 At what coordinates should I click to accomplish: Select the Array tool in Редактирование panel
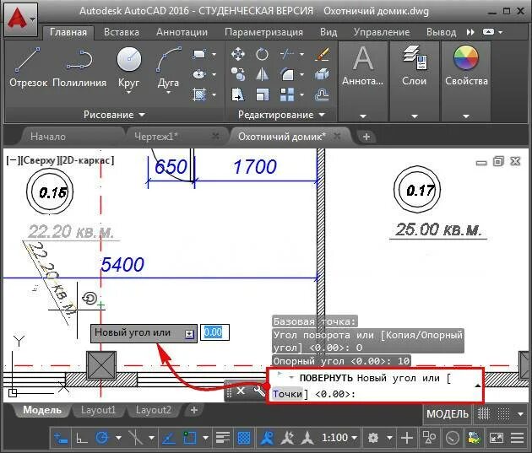pos(287,94)
